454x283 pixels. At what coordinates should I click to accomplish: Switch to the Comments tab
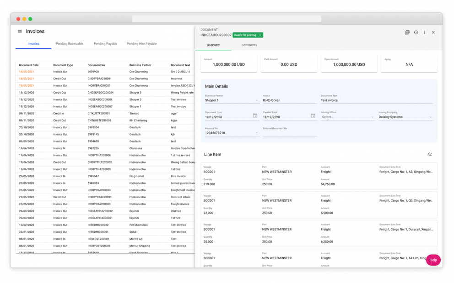click(x=249, y=45)
